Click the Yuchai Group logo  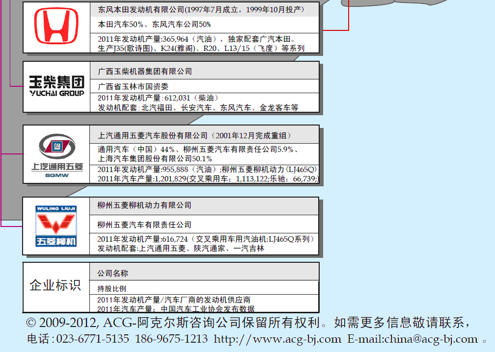57,86
